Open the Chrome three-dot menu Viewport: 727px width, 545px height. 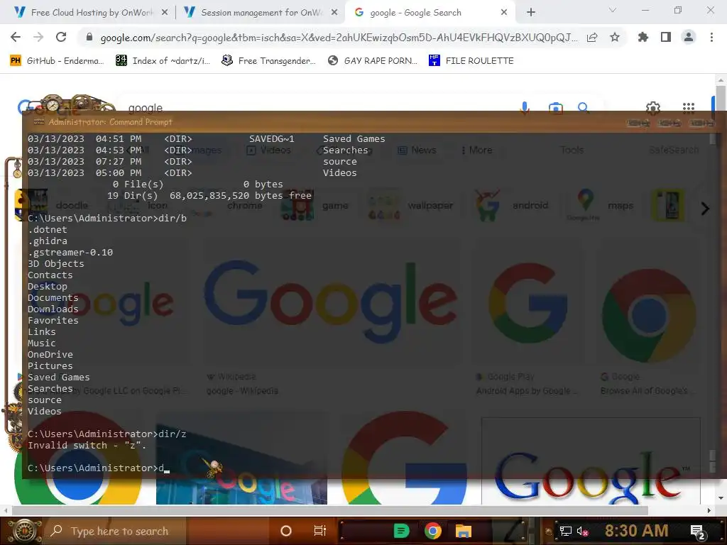pos(711,37)
